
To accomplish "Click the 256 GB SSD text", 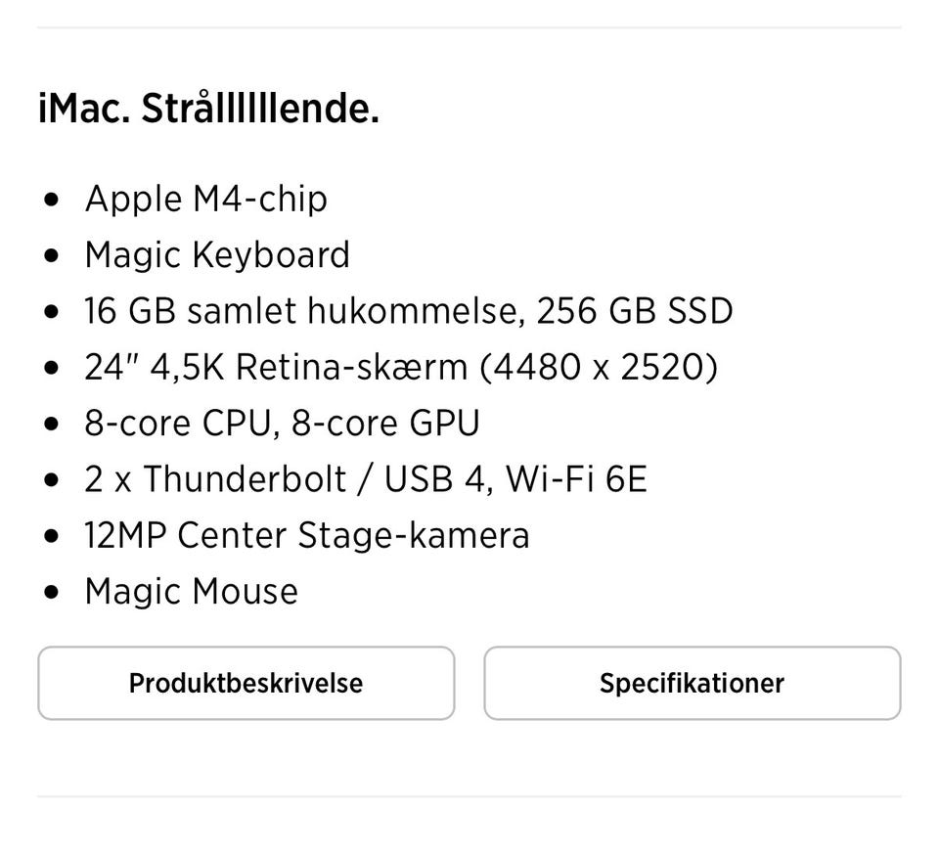I will [635, 311].
